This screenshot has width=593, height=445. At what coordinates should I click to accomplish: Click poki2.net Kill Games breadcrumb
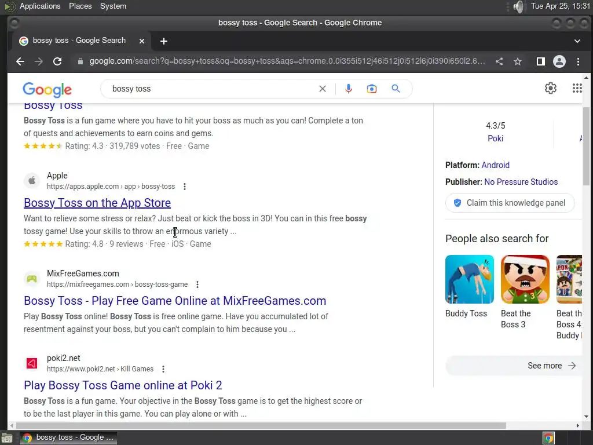click(100, 369)
